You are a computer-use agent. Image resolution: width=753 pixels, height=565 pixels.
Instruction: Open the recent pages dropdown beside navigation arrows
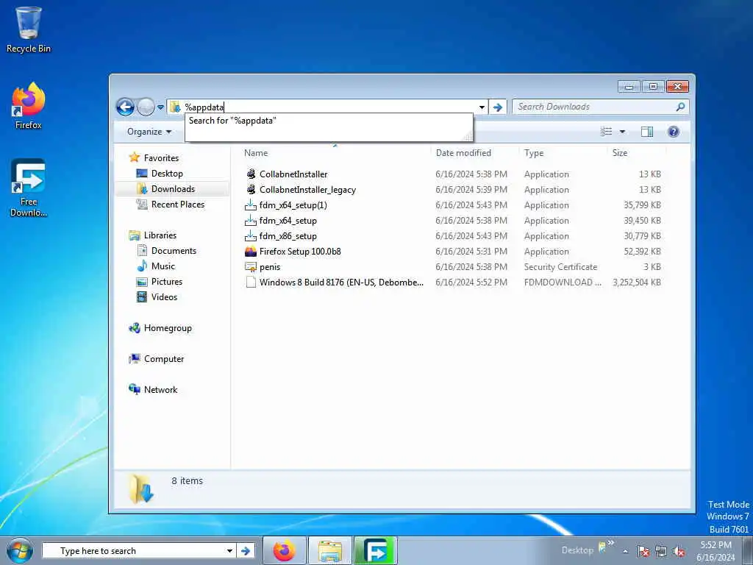[x=160, y=107]
